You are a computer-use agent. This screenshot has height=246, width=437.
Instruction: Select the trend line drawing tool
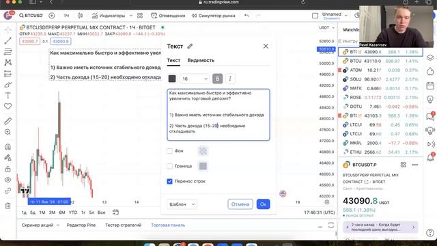(x=8, y=41)
